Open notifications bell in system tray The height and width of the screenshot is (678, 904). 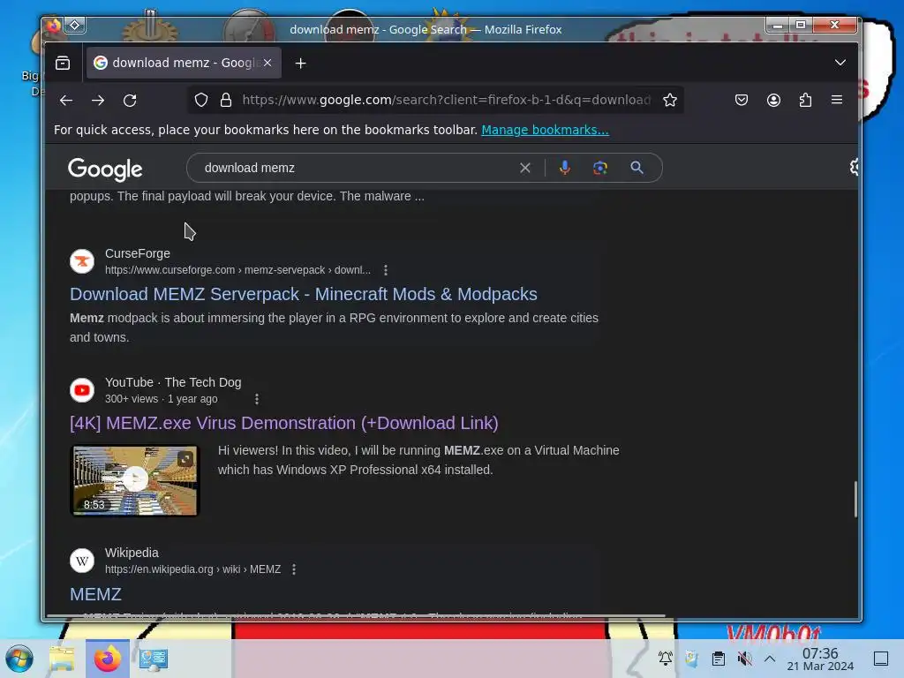click(666, 659)
